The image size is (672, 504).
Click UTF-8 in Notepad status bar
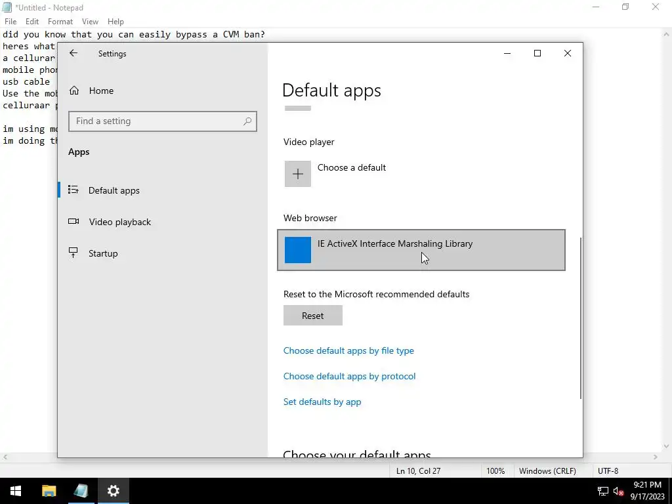coord(608,471)
